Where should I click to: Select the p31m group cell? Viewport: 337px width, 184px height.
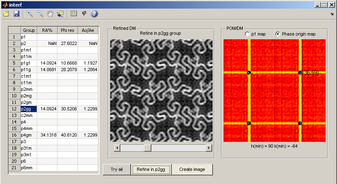click(x=29, y=148)
